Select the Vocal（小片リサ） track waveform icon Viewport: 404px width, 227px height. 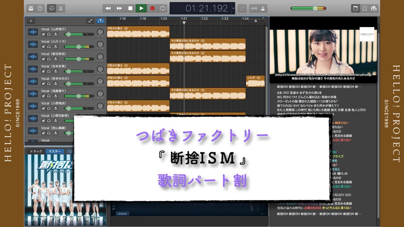pyautogui.click(x=33, y=44)
